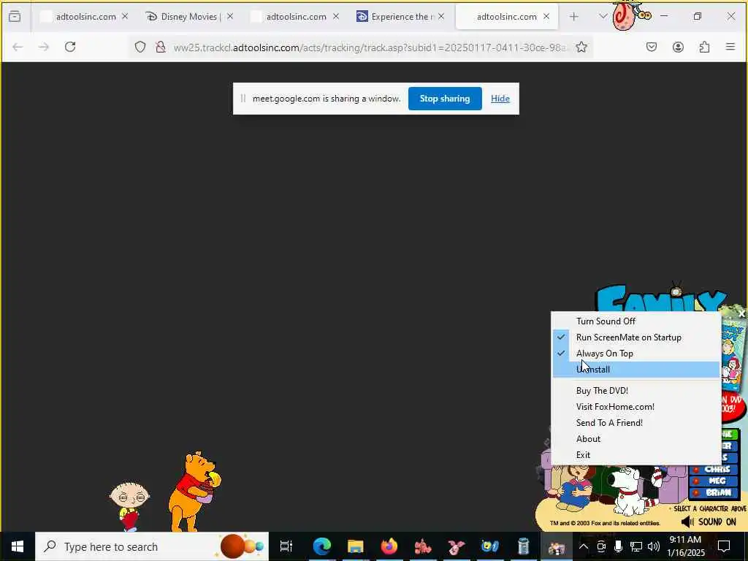Click the Firefox View icon left of the tabs

click(x=15, y=17)
